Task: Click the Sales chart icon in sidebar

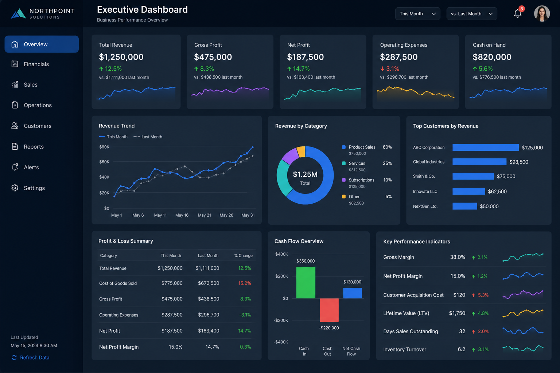Action: click(15, 85)
